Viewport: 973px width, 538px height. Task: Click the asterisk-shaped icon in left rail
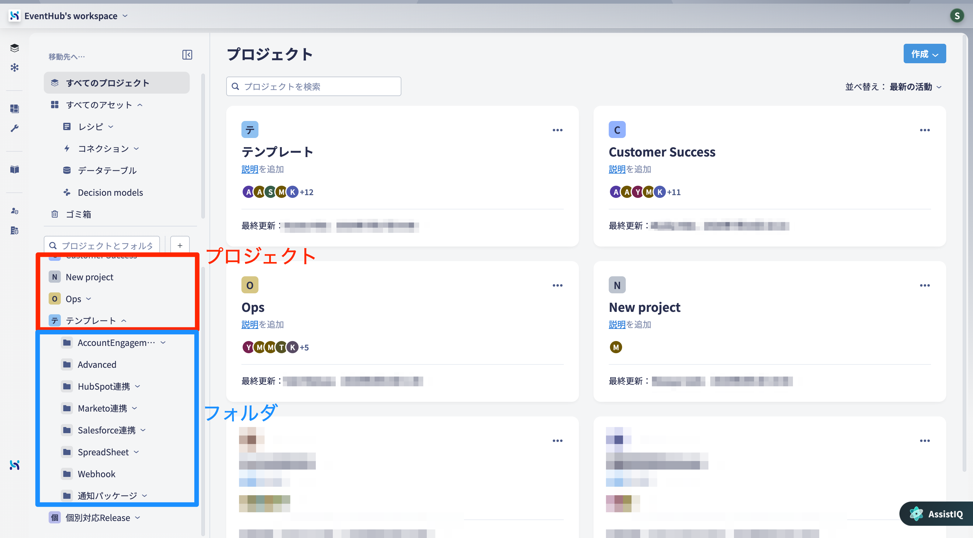pyautogui.click(x=14, y=67)
